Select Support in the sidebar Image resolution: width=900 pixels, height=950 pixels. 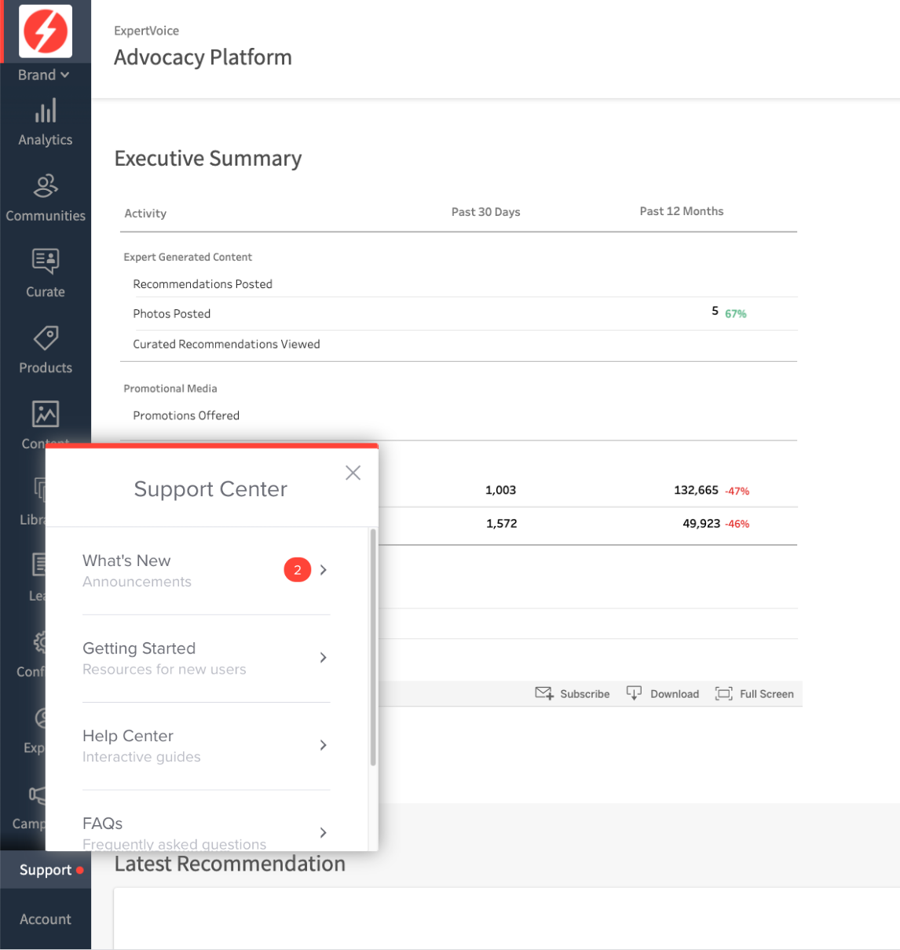tap(46, 870)
